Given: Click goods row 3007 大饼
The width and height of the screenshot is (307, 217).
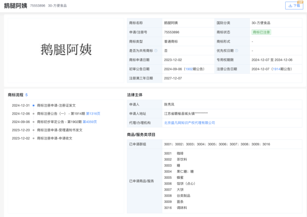Looking at the screenshot, I should 174,190.
